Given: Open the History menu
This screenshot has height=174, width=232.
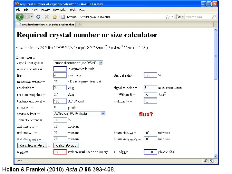Looking at the screenshot, I should tap(45, 10).
